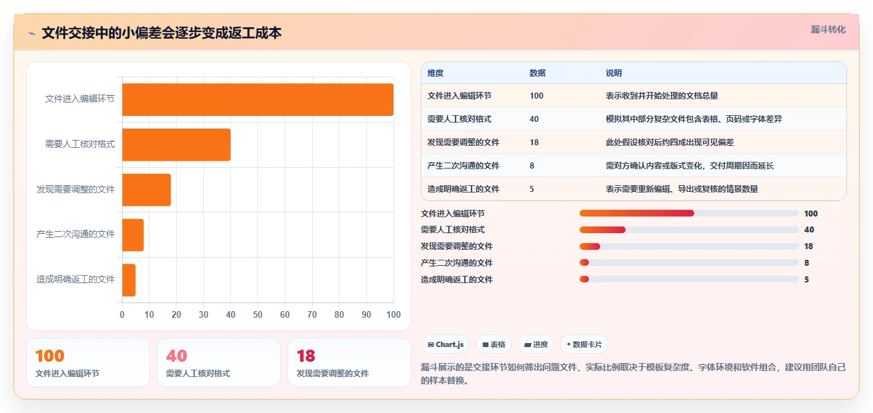873x413 pixels.
Task: Click the 造成明确返工的文件 cell in the table
Action: pyautogui.click(x=464, y=189)
